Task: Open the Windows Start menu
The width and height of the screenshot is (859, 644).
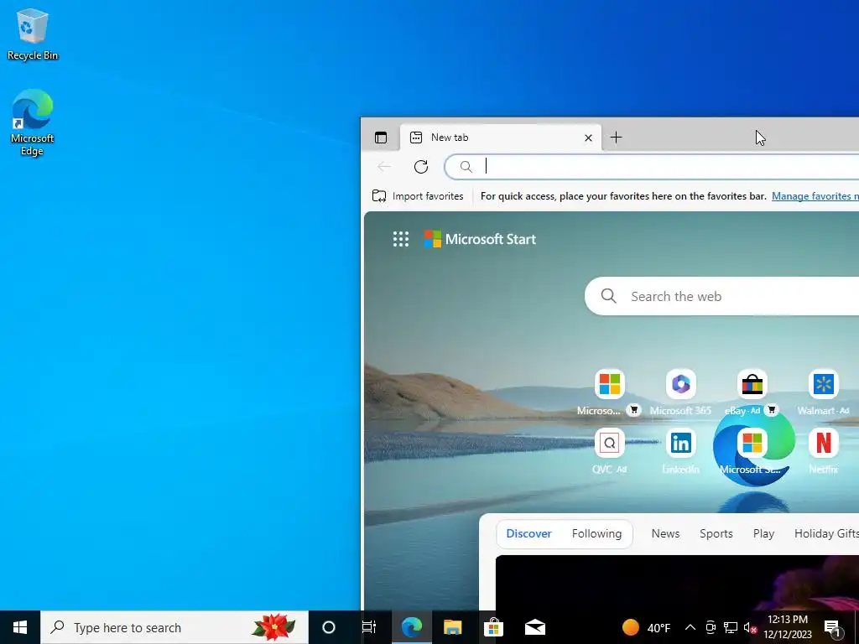Action: coord(20,627)
